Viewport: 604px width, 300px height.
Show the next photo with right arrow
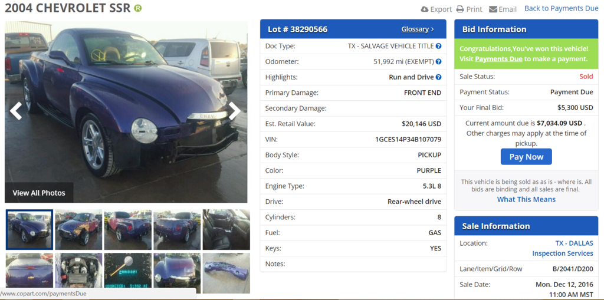tap(234, 111)
